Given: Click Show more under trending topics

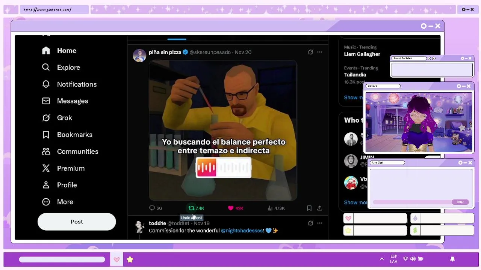Looking at the screenshot, I should click(x=353, y=97).
